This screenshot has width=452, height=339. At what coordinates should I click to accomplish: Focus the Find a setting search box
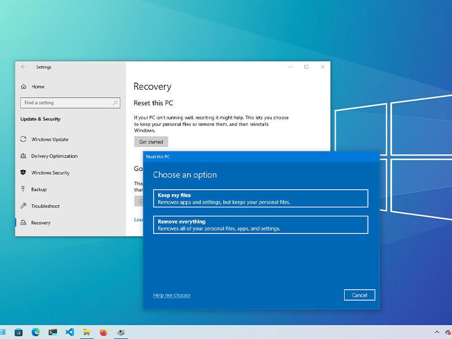point(70,103)
